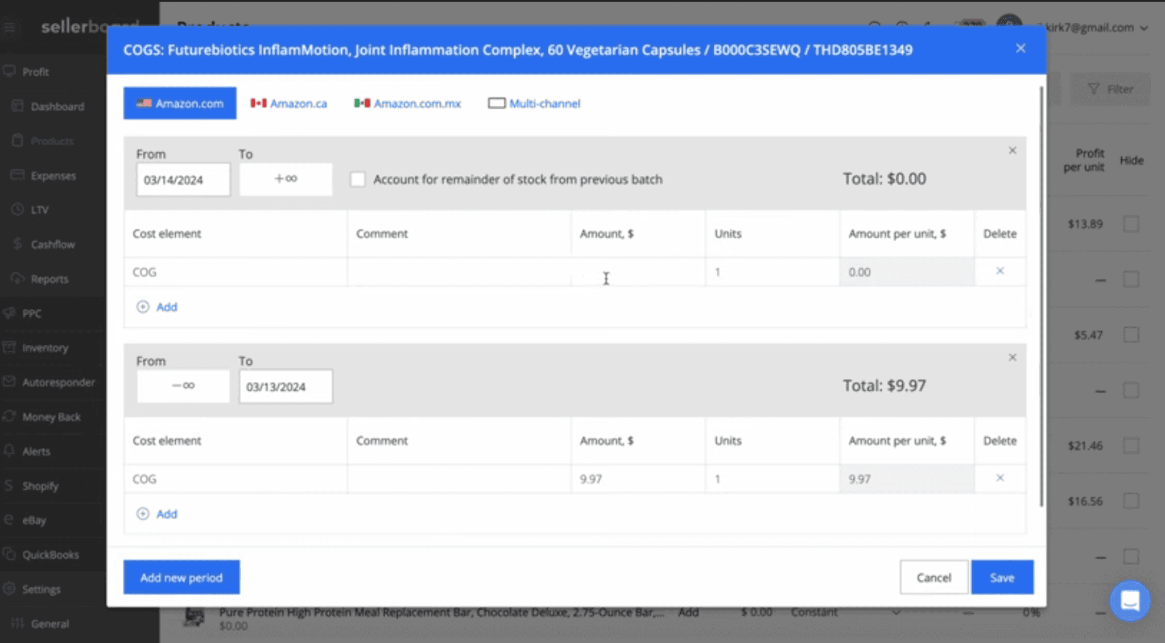The width and height of the screenshot is (1165, 643).
Task: Open Alerts from the sidebar
Action: tap(36, 451)
